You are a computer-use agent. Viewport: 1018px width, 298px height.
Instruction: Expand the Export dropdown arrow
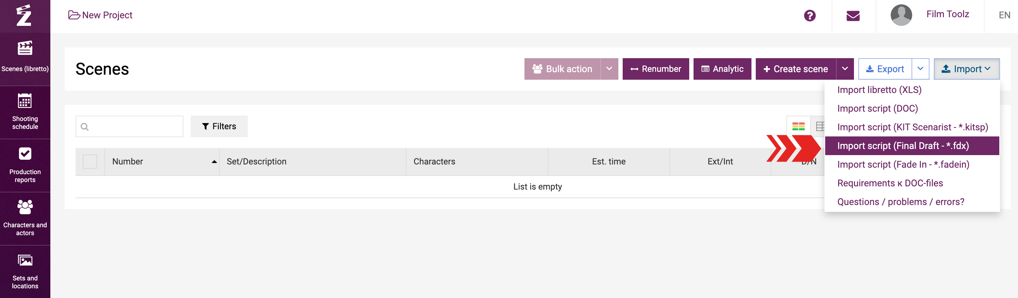pyautogui.click(x=920, y=69)
